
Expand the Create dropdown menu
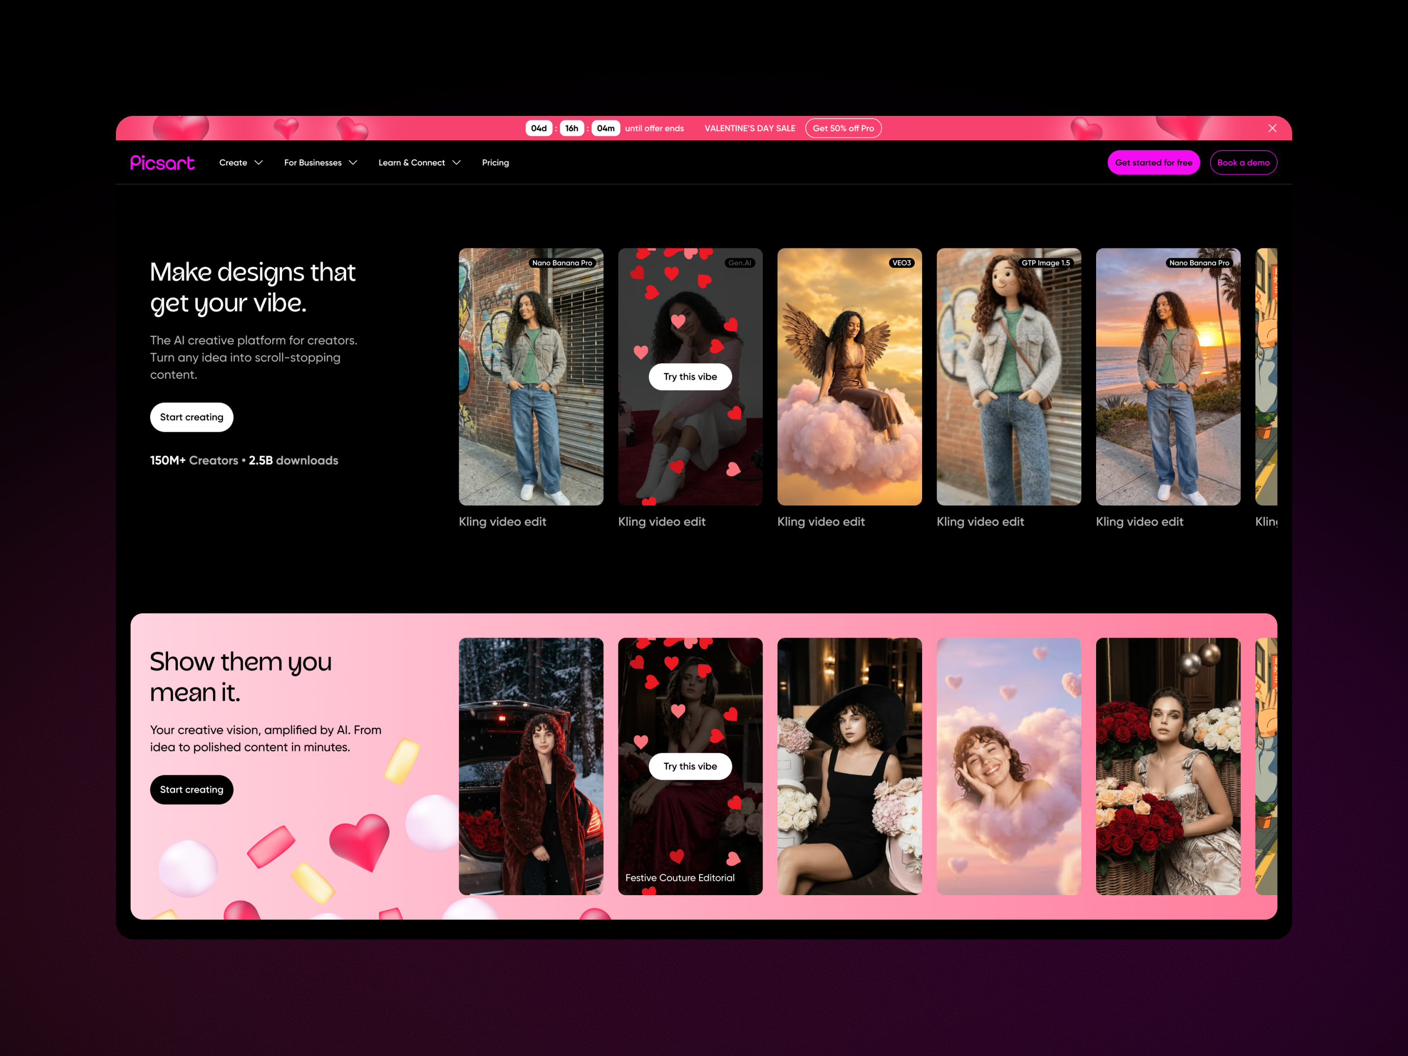pyautogui.click(x=241, y=163)
